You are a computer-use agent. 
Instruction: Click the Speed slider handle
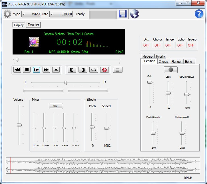tap(107, 128)
